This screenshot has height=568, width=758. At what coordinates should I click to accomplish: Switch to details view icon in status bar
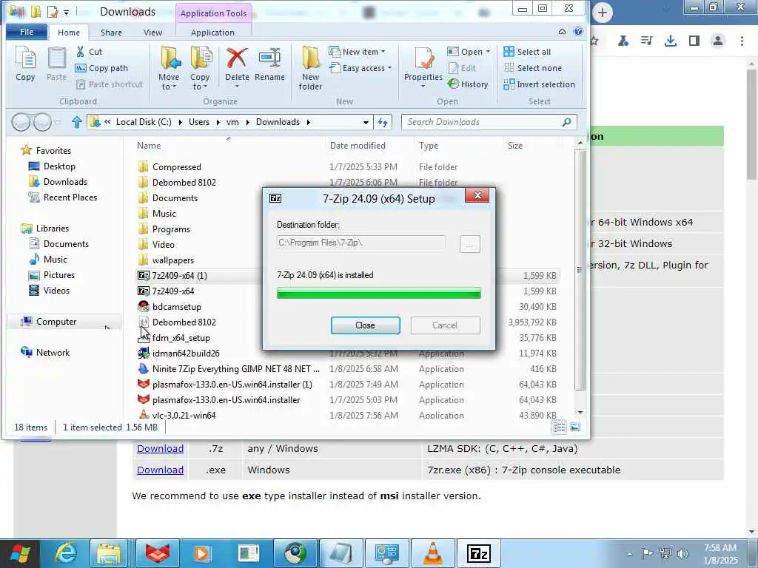(559, 427)
